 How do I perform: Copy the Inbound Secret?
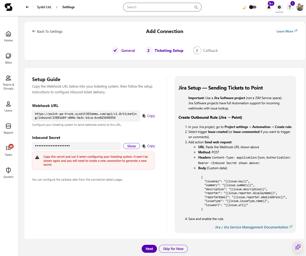[x=149, y=146]
